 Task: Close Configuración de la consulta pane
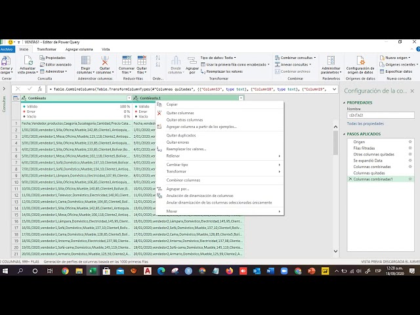coord(412,91)
